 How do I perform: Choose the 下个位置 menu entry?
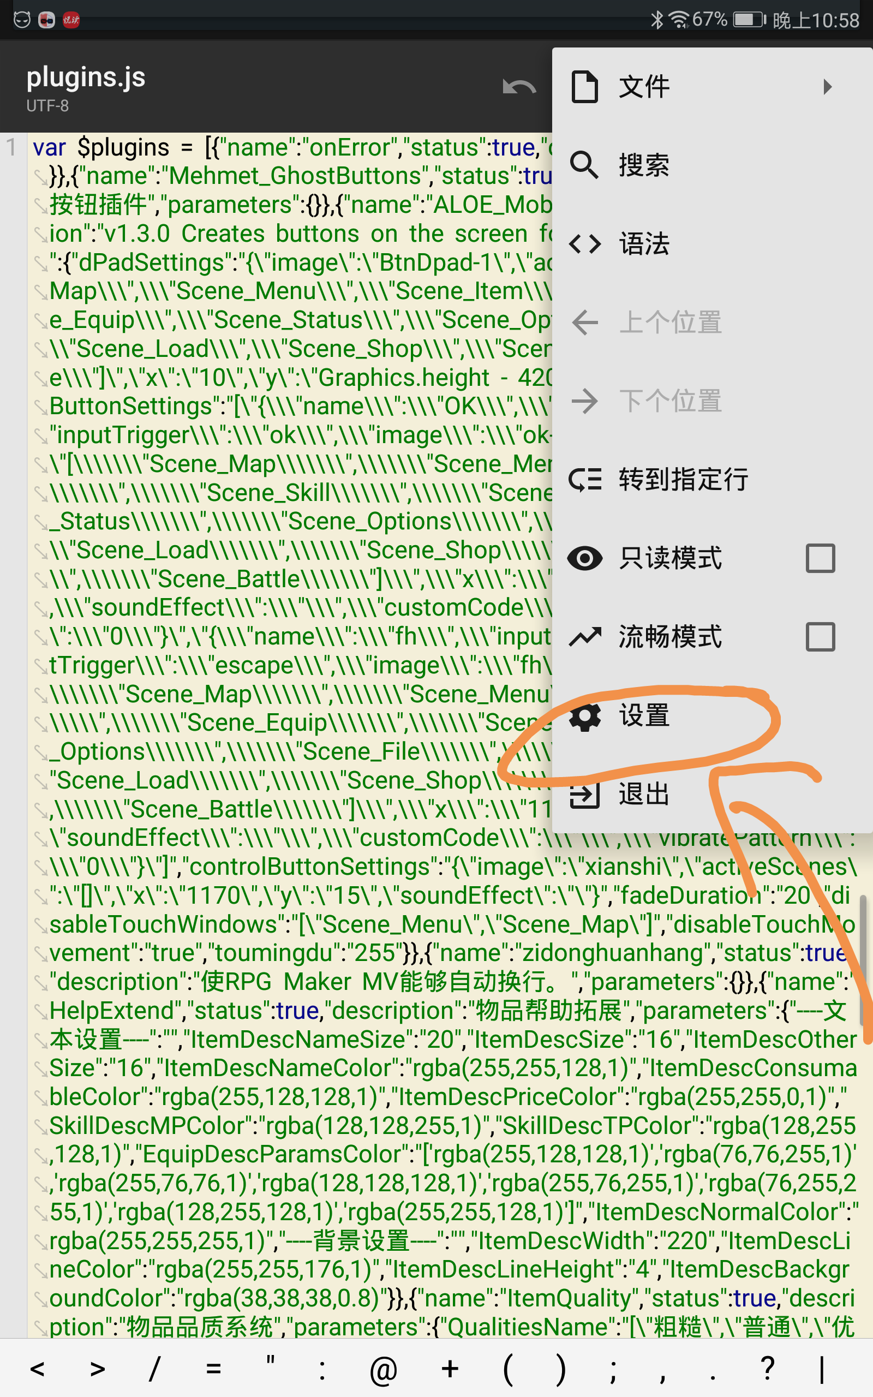click(712, 401)
